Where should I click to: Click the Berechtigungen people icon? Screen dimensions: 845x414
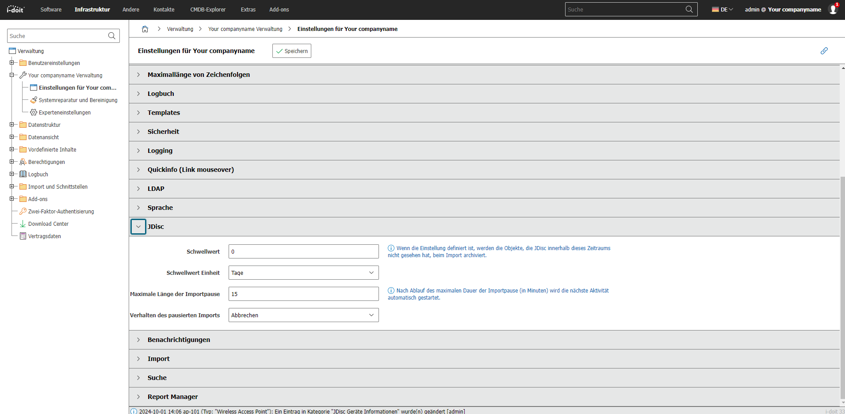pos(23,162)
